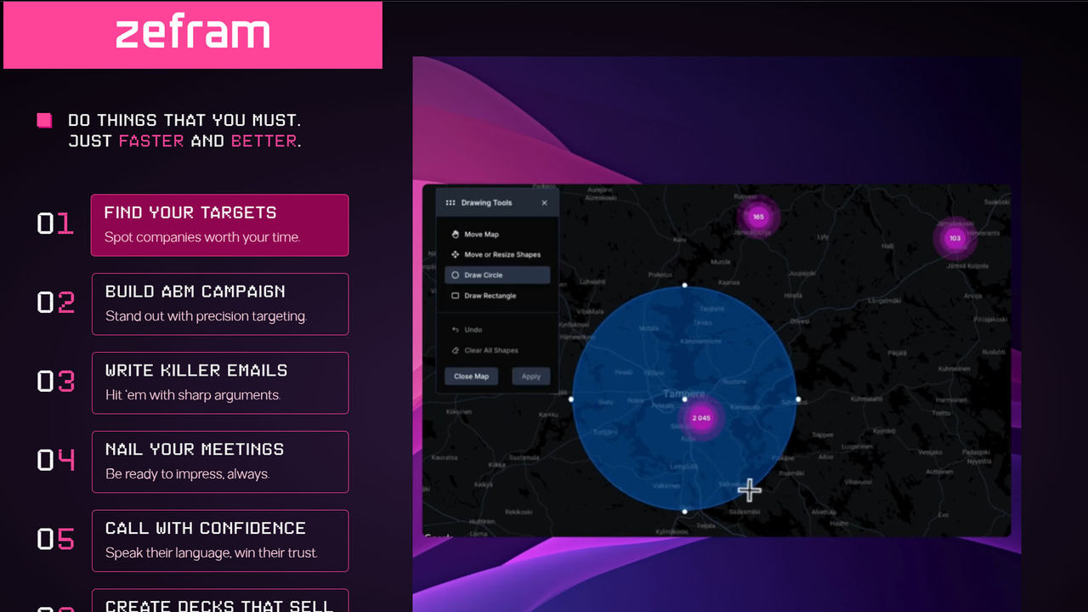Select the Call With Confidence step
1088x612 pixels.
(x=219, y=541)
